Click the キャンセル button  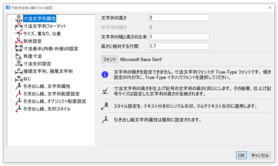(x=260, y=155)
